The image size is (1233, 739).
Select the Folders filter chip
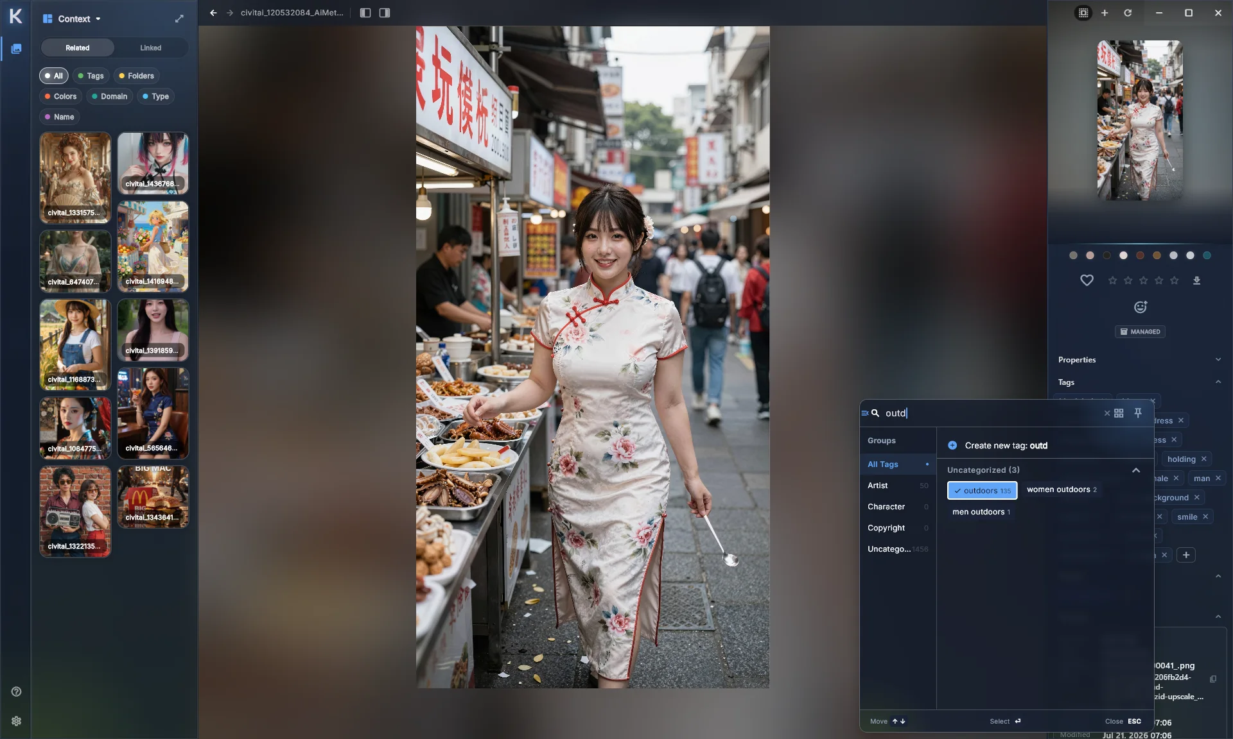[x=136, y=76]
